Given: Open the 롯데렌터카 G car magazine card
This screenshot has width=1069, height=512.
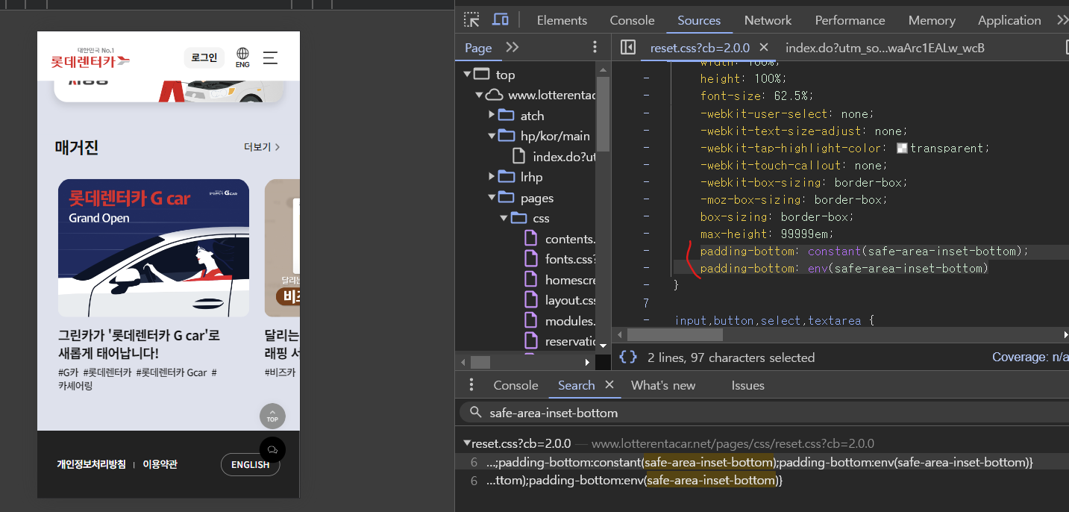Looking at the screenshot, I should (154, 248).
